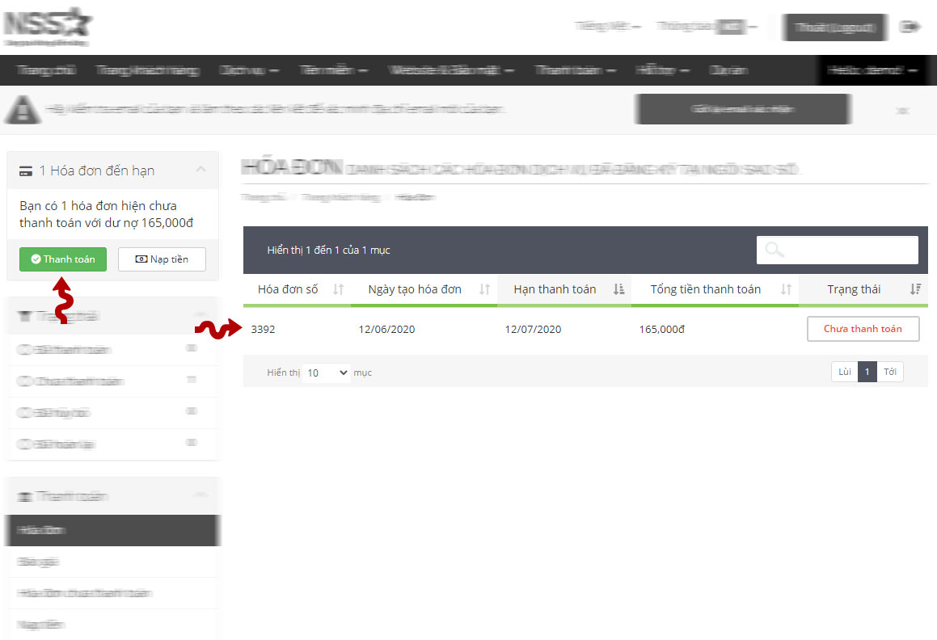Click the NSS logo in header

[47, 26]
